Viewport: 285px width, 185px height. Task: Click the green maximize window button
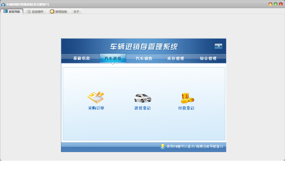pos(276,4)
